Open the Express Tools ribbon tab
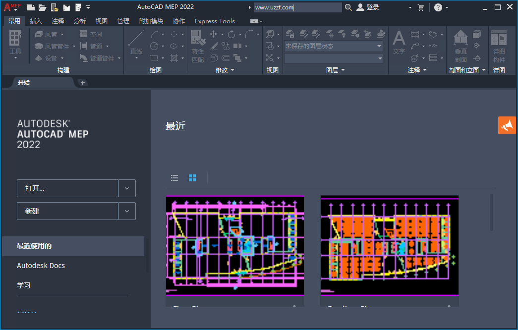Viewport: 518px width, 330px height. pos(215,21)
